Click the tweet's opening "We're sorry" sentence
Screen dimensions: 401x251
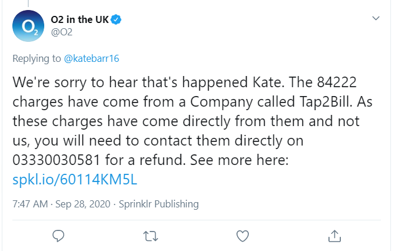point(118,80)
